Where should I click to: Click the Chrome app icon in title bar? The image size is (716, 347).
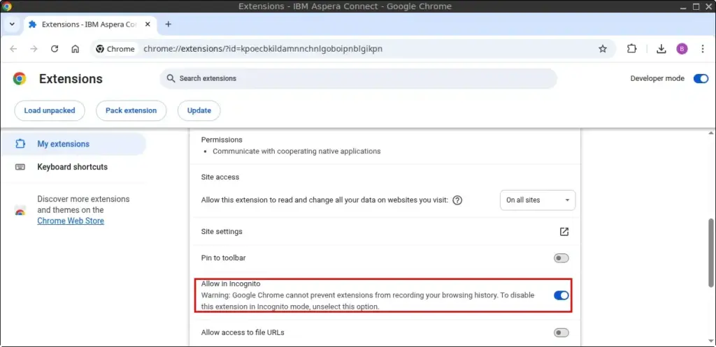[x=7, y=6]
